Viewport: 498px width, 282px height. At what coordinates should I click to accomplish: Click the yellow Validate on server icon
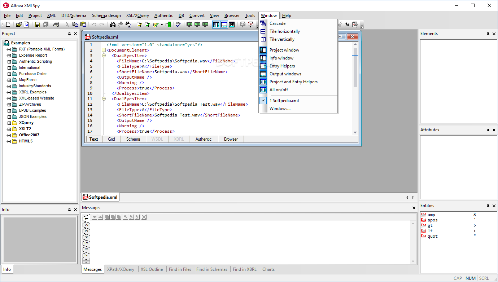[x=156, y=25]
